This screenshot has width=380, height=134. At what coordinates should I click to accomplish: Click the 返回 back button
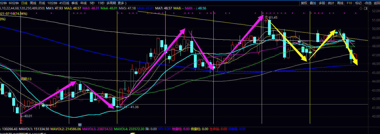[x=377, y=3]
